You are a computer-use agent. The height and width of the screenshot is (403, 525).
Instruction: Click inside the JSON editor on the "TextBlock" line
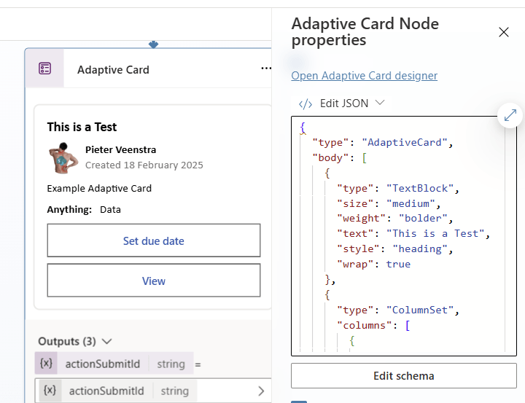click(397, 189)
